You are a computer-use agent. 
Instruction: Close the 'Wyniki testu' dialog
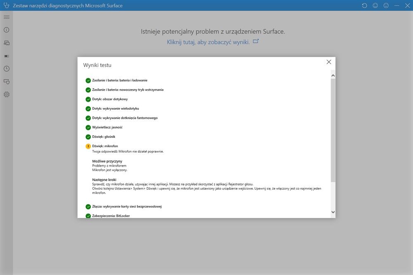point(329,62)
